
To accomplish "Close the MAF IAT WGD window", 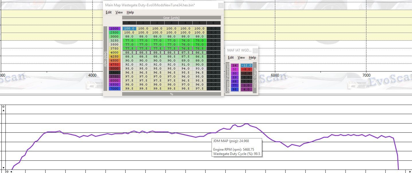I will click(x=255, y=50).
